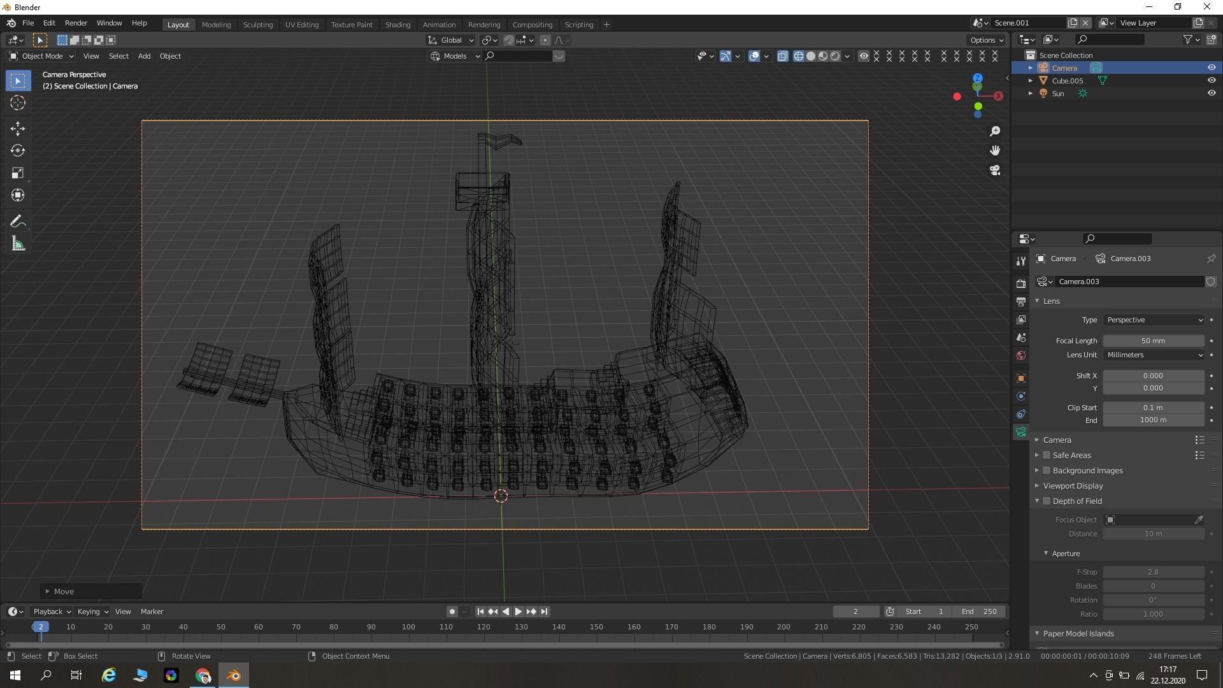The image size is (1223, 688).
Task: Open the Output properties tab
Action: click(1021, 301)
